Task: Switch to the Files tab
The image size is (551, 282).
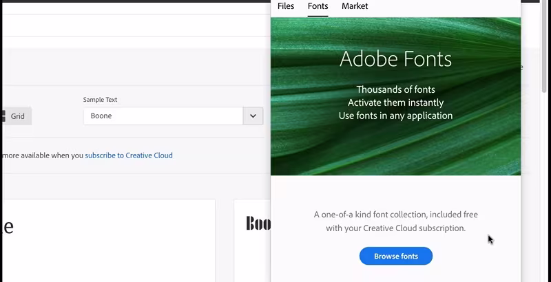Action: [286, 6]
